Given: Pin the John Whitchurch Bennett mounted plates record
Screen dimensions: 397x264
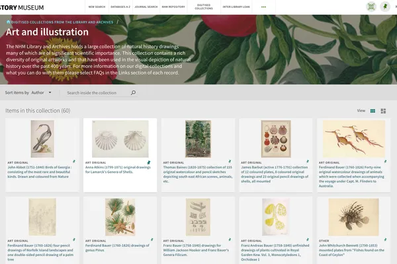Looking at the screenshot, I should [x=385, y=240].
